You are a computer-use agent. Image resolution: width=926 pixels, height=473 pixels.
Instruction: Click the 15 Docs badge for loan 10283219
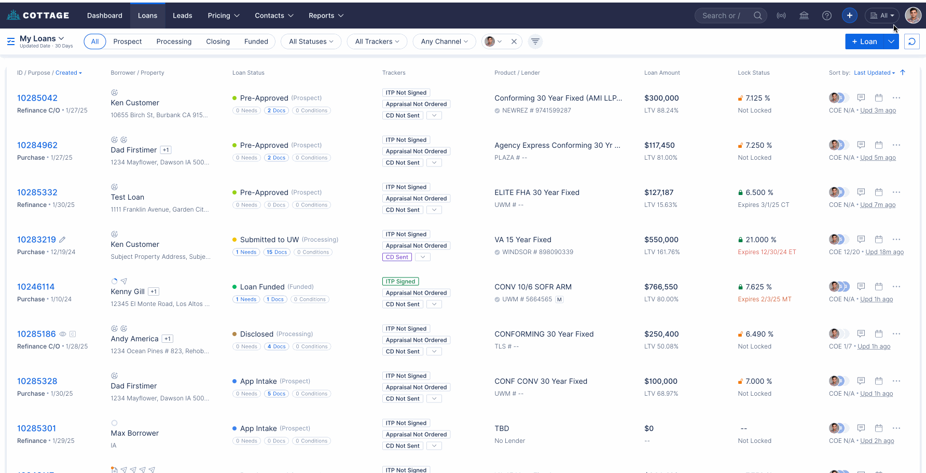pos(277,252)
